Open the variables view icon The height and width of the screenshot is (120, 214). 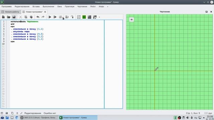(x=79, y=17)
